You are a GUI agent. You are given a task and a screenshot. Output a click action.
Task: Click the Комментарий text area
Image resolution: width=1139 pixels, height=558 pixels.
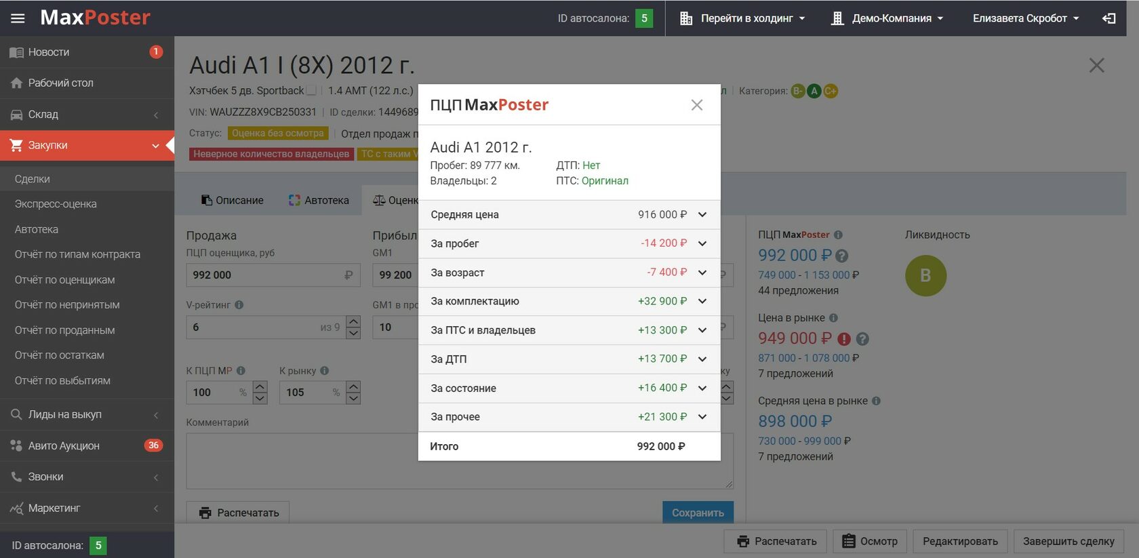[460, 461]
